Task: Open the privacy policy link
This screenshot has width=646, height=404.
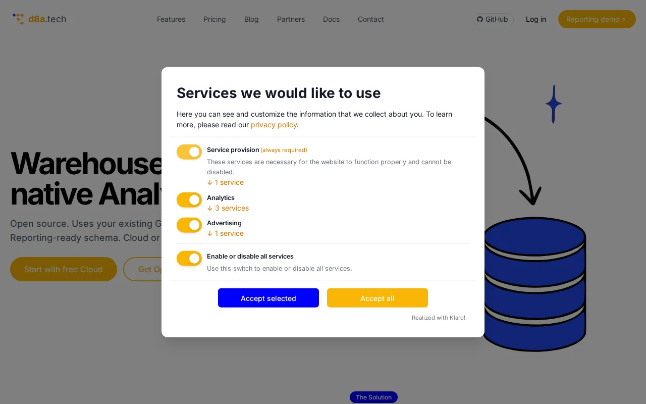Action: (274, 125)
